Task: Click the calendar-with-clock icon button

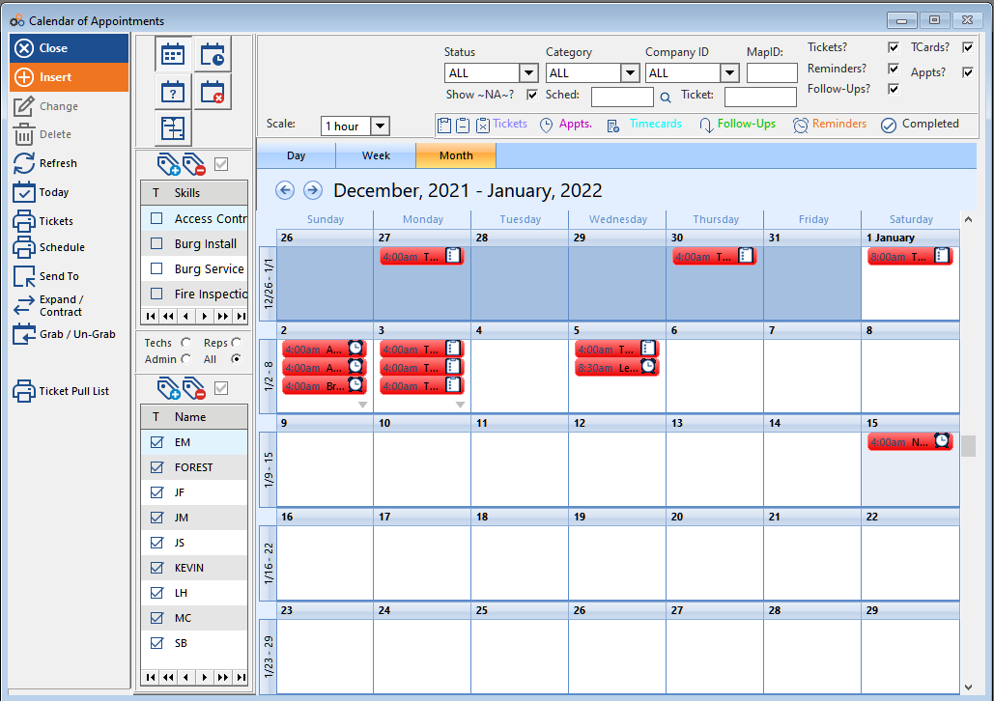Action: 213,56
